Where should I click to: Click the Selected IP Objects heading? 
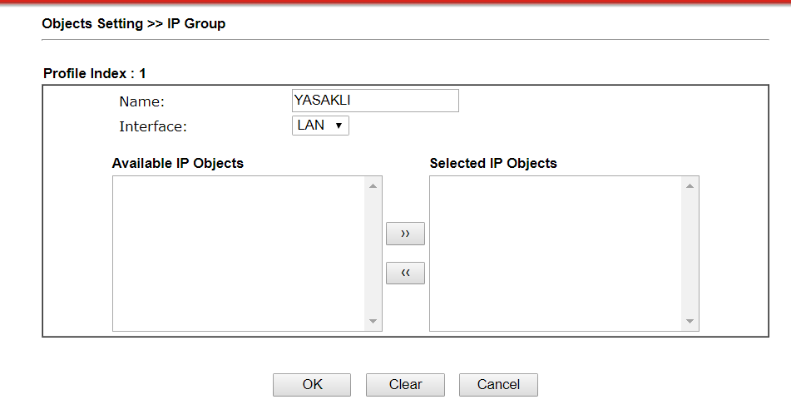coord(493,163)
